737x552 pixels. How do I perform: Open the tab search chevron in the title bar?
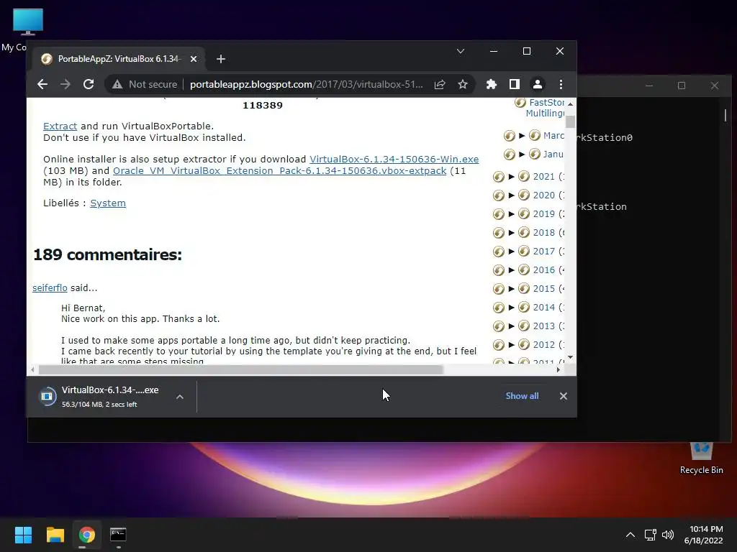[x=461, y=51]
